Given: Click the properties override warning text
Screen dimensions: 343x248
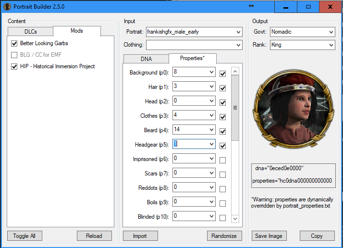Looking at the screenshot, I should point(292,203).
